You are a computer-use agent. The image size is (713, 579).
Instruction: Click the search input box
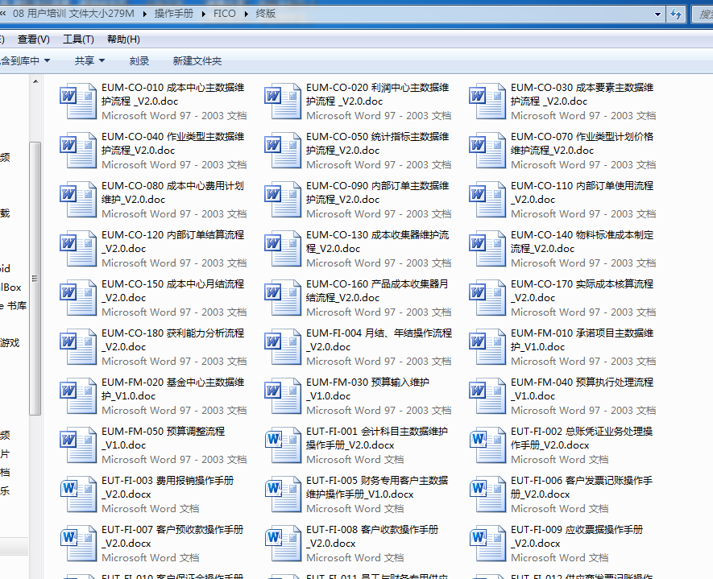(703, 14)
